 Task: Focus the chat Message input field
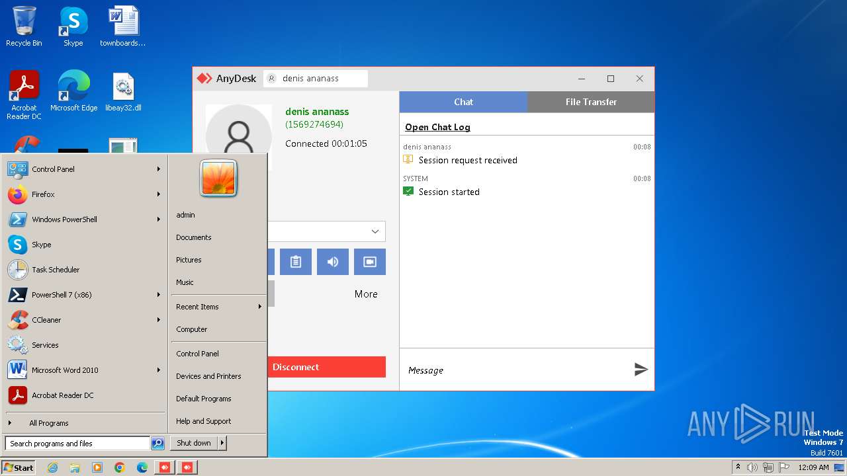[516, 370]
